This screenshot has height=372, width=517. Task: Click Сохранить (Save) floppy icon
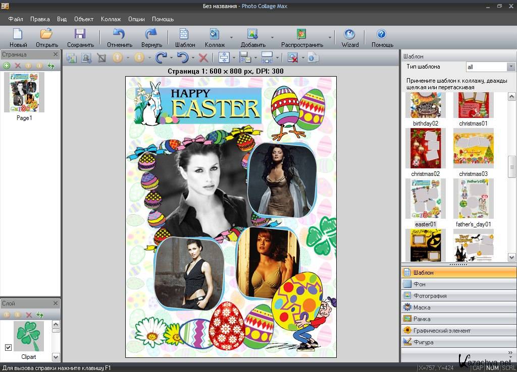pyautogui.click(x=80, y=35)
